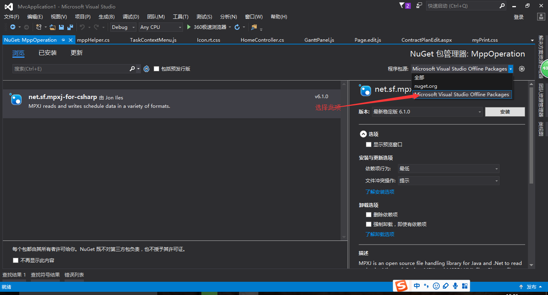Click the account avatar icon

tap(541, 17)
